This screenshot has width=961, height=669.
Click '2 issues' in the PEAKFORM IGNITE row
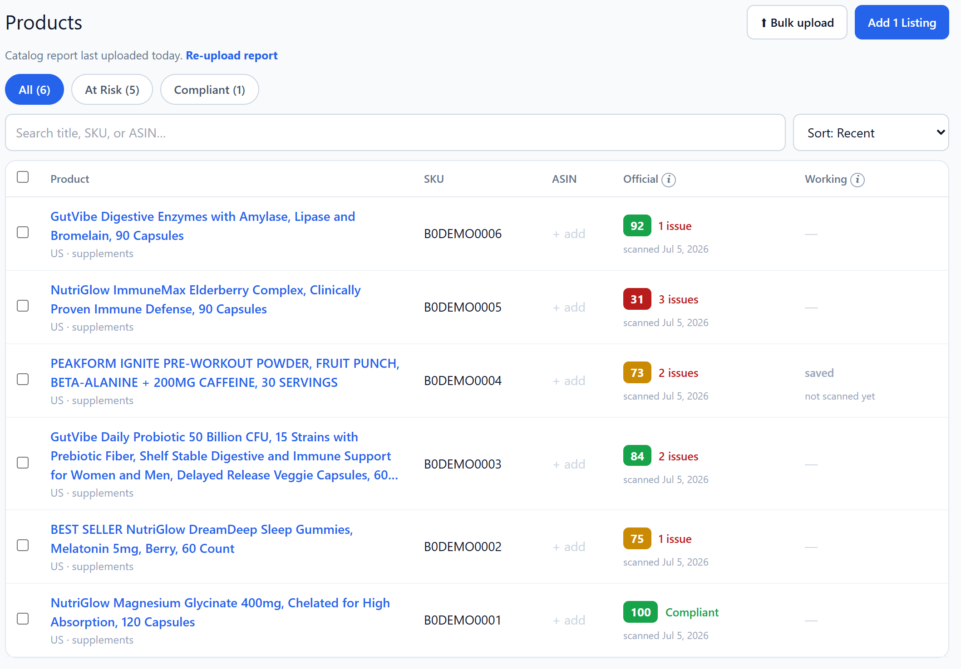pos(678,373)
